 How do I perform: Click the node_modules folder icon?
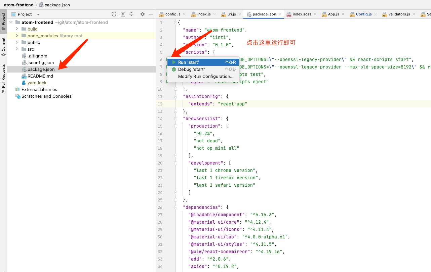click(24, 36)
